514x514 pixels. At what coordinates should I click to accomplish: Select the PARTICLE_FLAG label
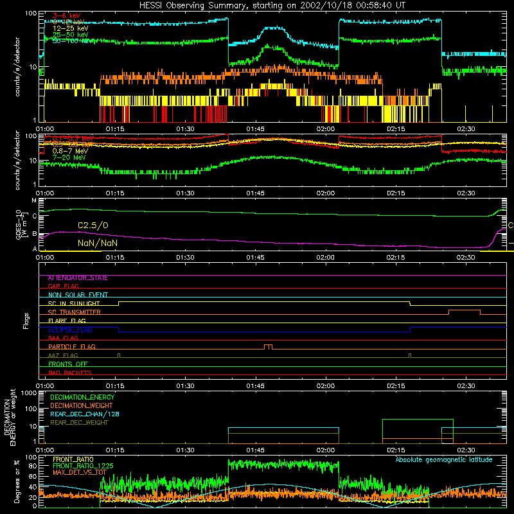coord(72,346)
